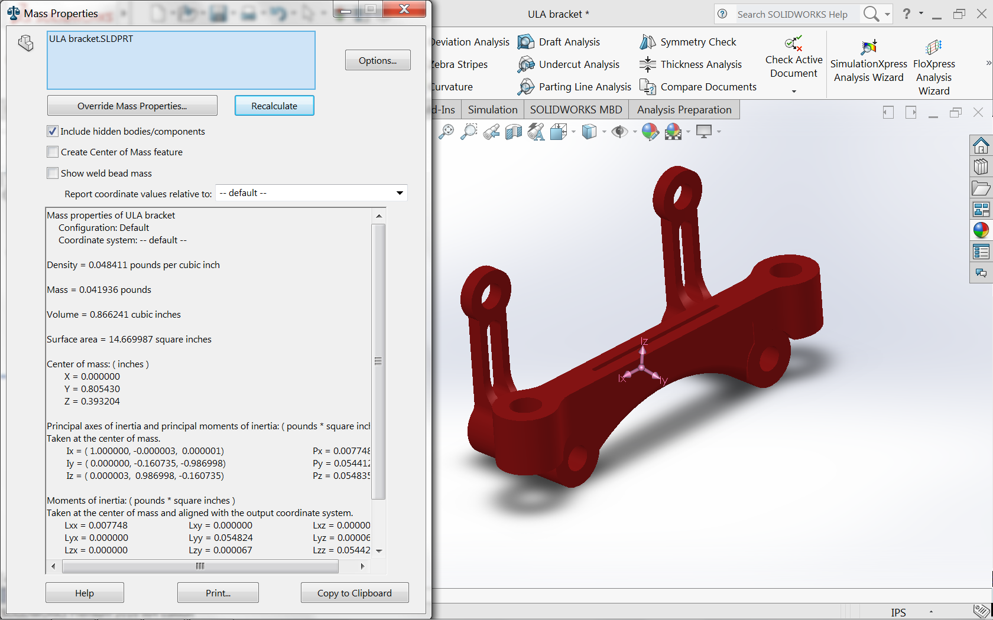Click the Options... button
Image resolution: width=993 pixels, height=620 pixels.
point(378,60)
